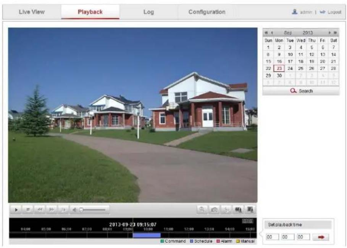Select the Playback tab
This screenshot has height=248, width=347.
tap(90, 12)
